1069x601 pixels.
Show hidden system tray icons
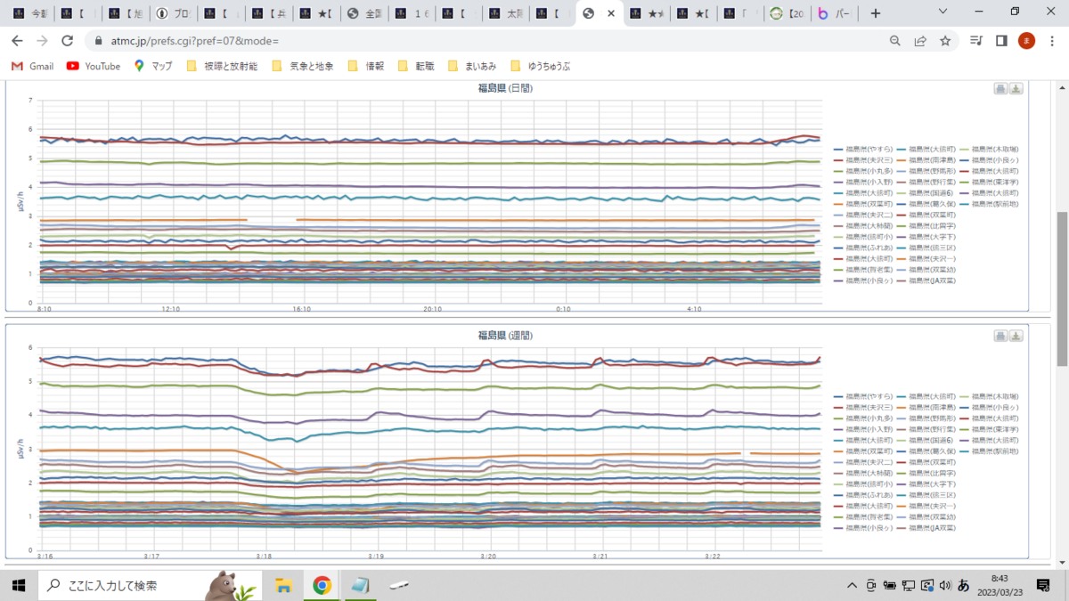(x=853, y=585)
